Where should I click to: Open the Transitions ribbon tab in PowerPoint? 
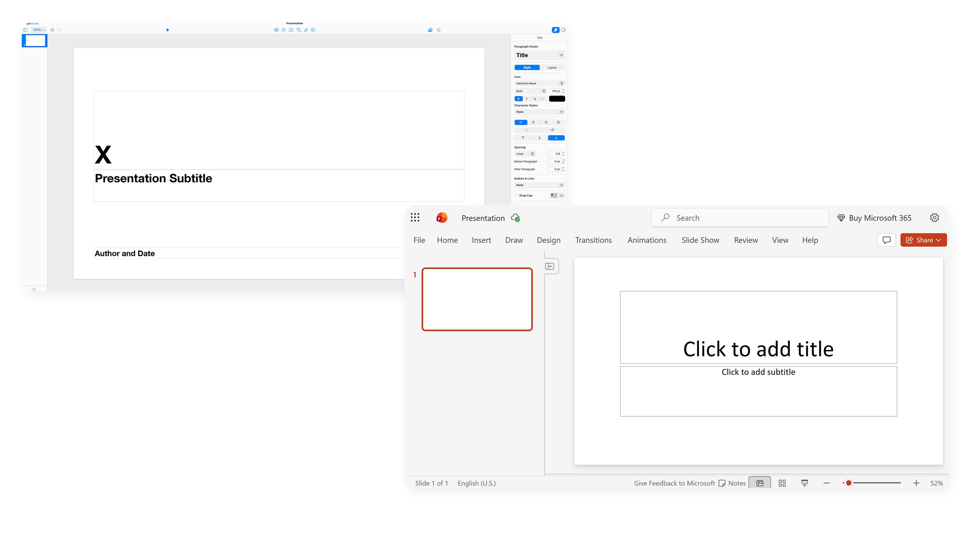593,240
